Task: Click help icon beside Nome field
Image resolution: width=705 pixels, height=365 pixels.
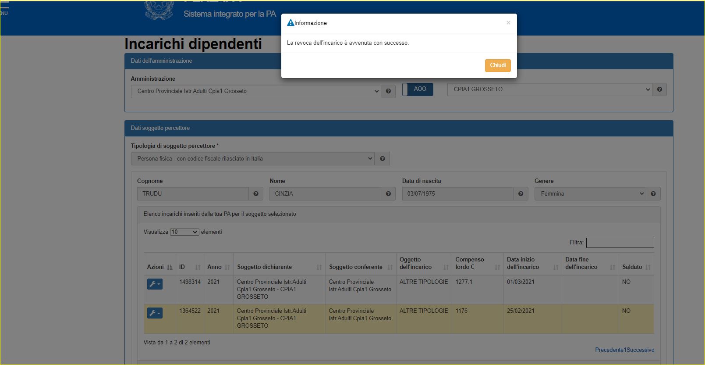Action: click(x=388, y=194)
